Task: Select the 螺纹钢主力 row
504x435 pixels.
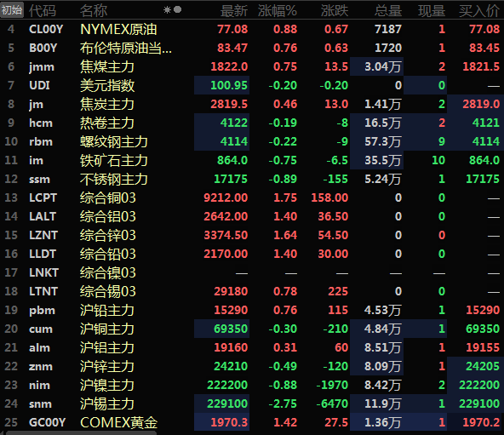Action: [x=252, y=141]
